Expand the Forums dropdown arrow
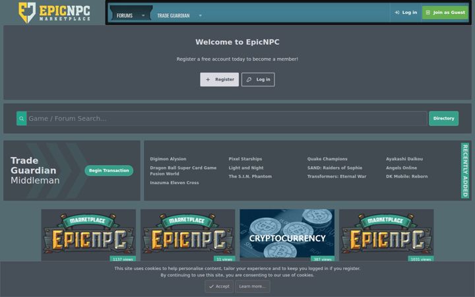This screenshot has height=297, width=475. (143, 15)
